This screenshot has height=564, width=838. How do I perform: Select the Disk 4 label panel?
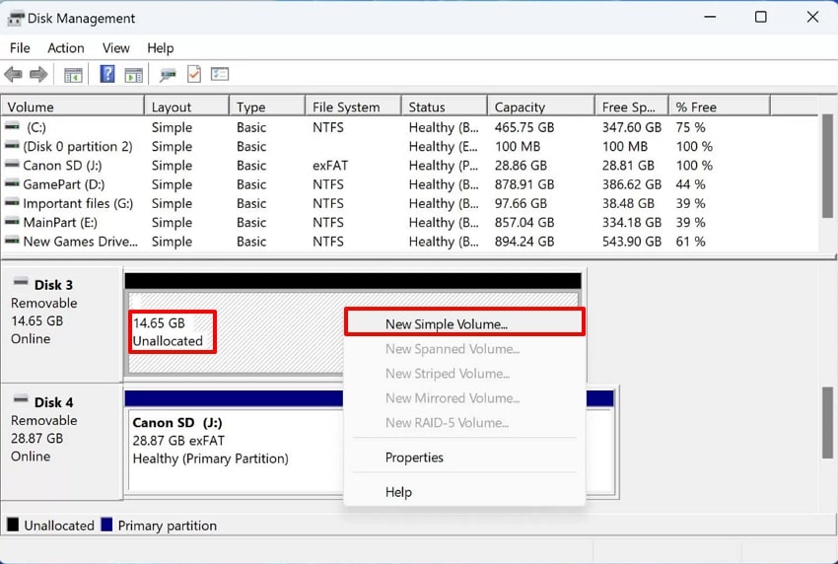pyautogui.click(x=61, y=442)
